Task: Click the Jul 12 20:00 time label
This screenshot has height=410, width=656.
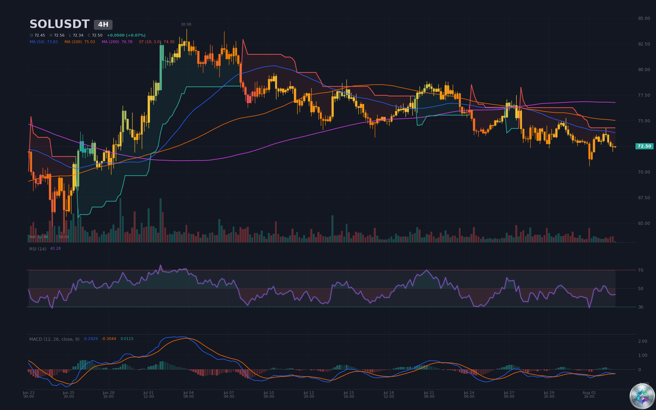Action: 309,394
